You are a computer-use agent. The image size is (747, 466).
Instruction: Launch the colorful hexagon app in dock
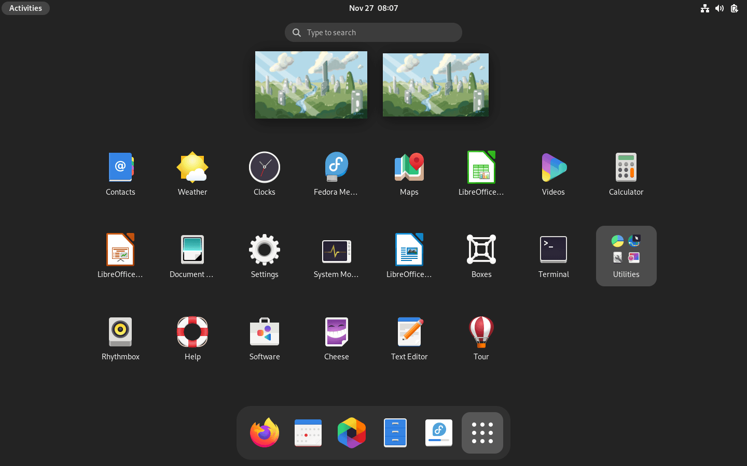352,433
